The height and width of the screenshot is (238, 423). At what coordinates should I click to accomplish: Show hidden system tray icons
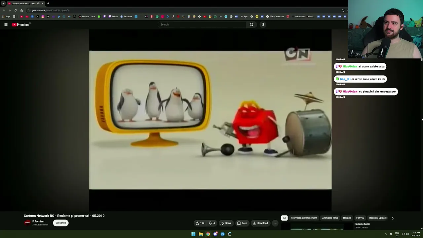[x=385, y=234]
